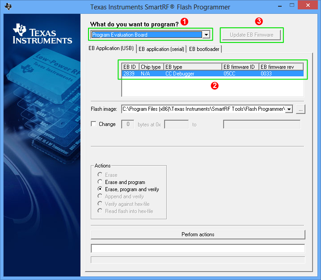Switch to EB Application (USB) tab
This screenshot has width=321, height=280.
click(110, 48)
